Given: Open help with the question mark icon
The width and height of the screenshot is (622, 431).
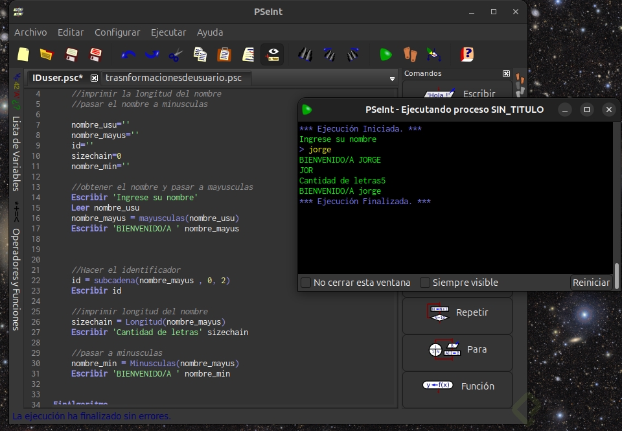Looking at the screenshot, I should 466,54.
